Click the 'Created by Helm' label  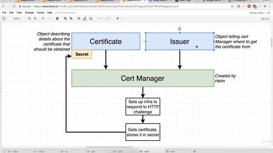pos(225,78)
